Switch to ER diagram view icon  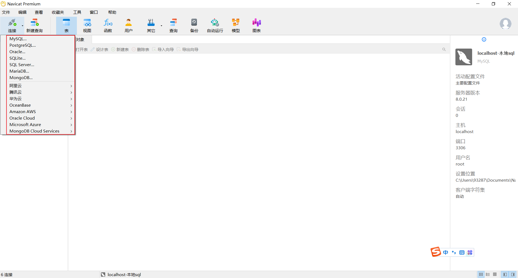495,274
